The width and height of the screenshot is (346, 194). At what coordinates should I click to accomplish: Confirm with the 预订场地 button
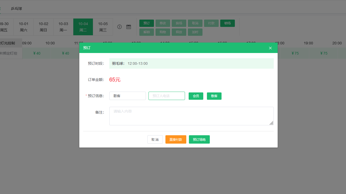pos(199,140)
